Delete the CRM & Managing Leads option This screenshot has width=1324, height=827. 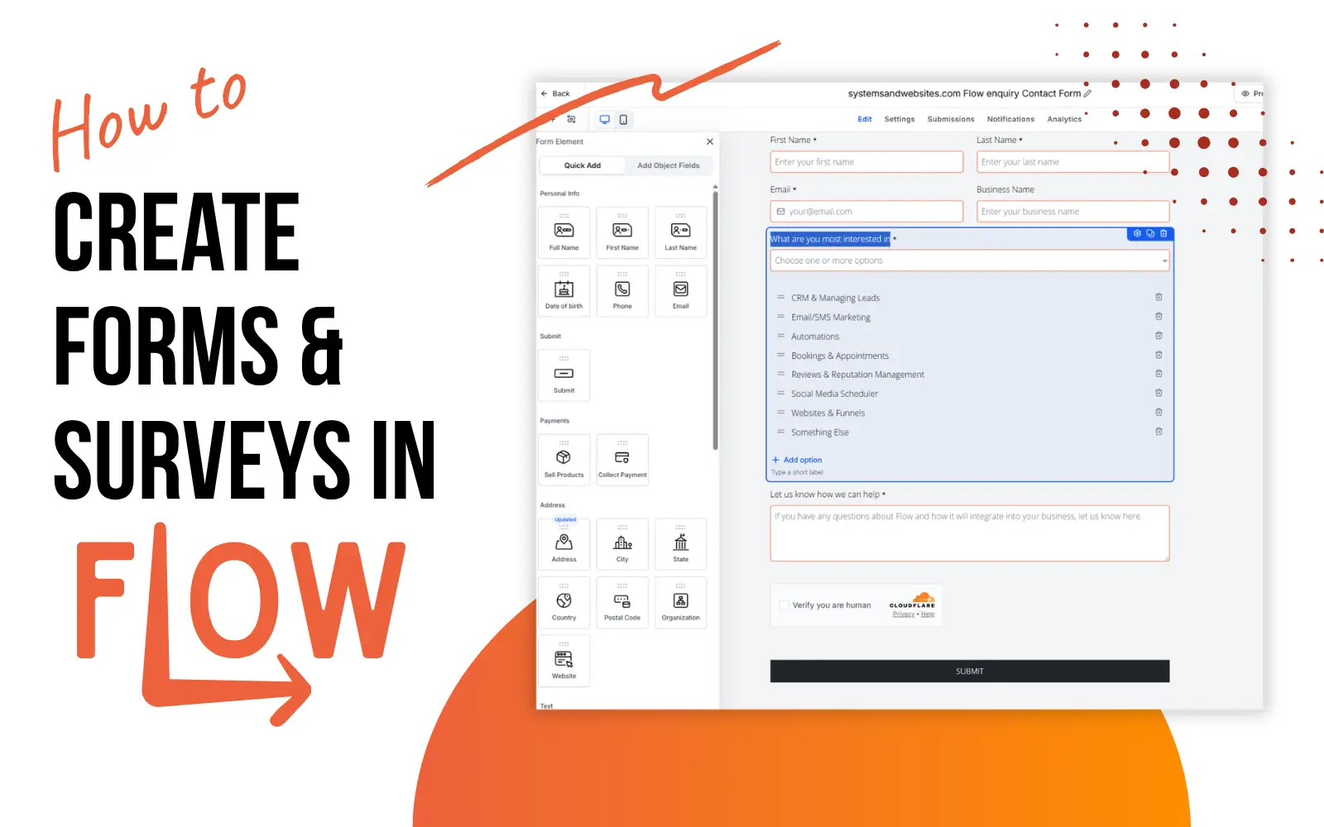[1158, 297]
